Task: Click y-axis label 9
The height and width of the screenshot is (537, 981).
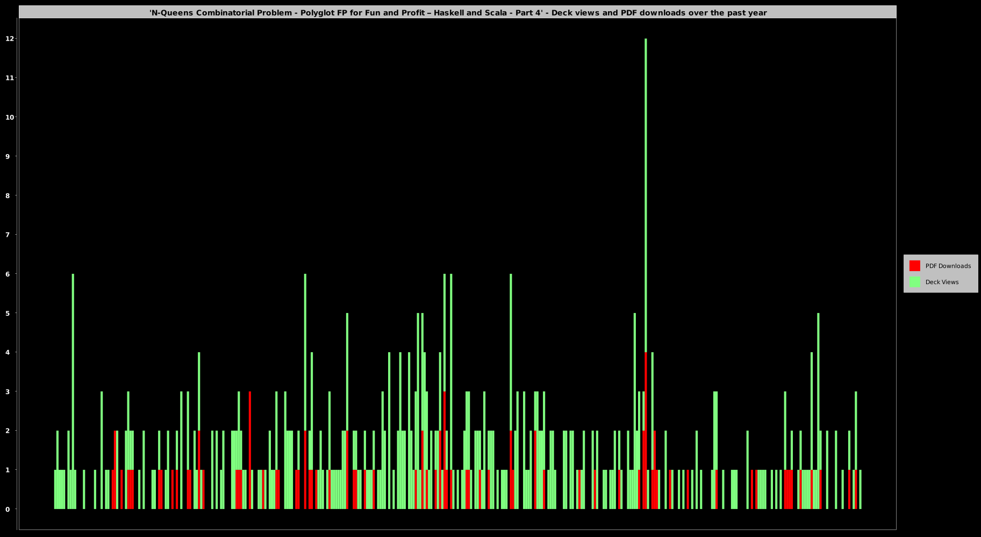Action: (8, 156)
